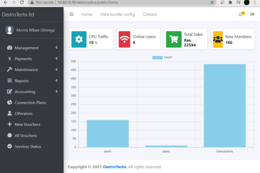The width and height of the screenshot is (260, 173).
Task: Open the browser three-dot menu
Action: click(x=255, y=2)
